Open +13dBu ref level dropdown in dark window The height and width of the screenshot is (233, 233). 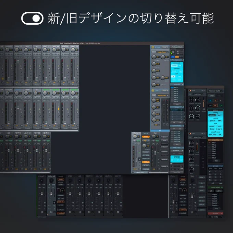(x=61, y=185)
